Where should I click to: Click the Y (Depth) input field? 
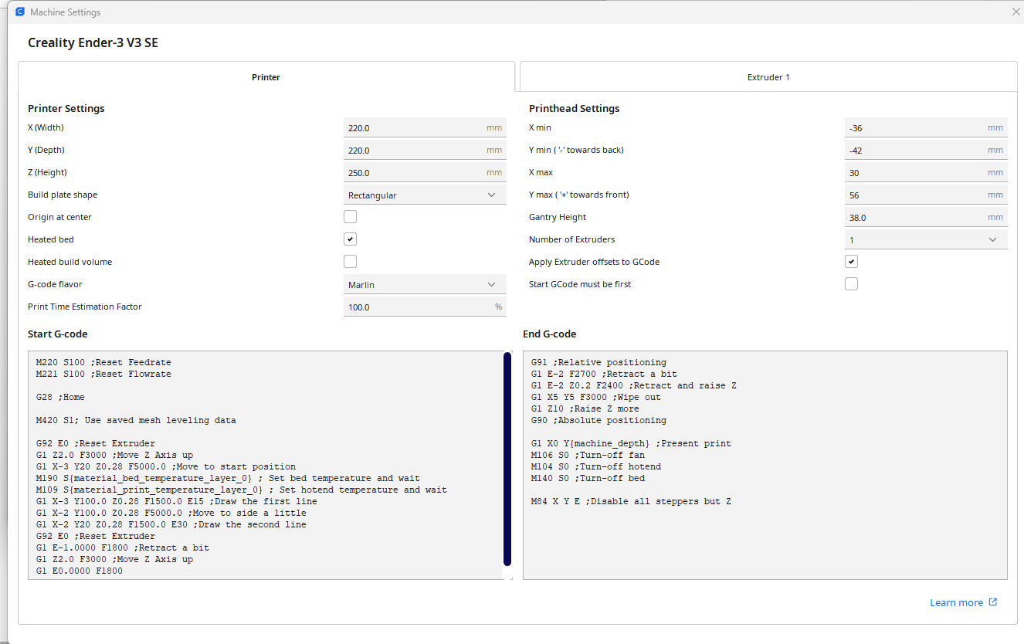(x=425, y=151)
